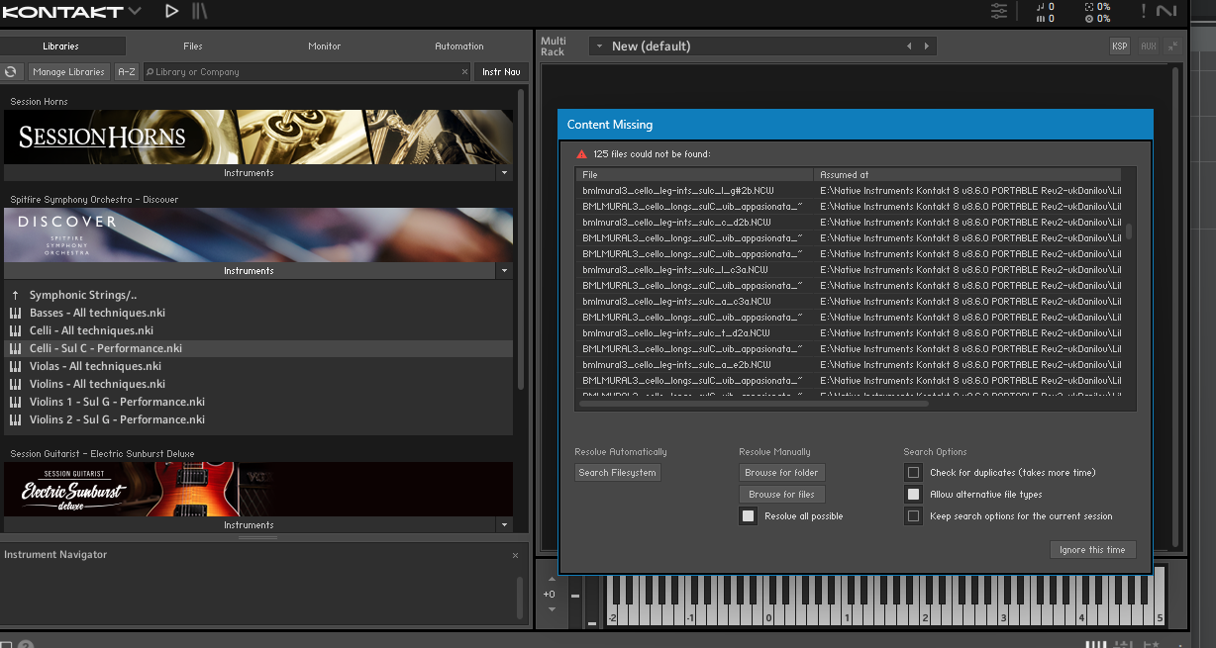Open the Multi Rack preset dropdown

click(x=599, y=46)
